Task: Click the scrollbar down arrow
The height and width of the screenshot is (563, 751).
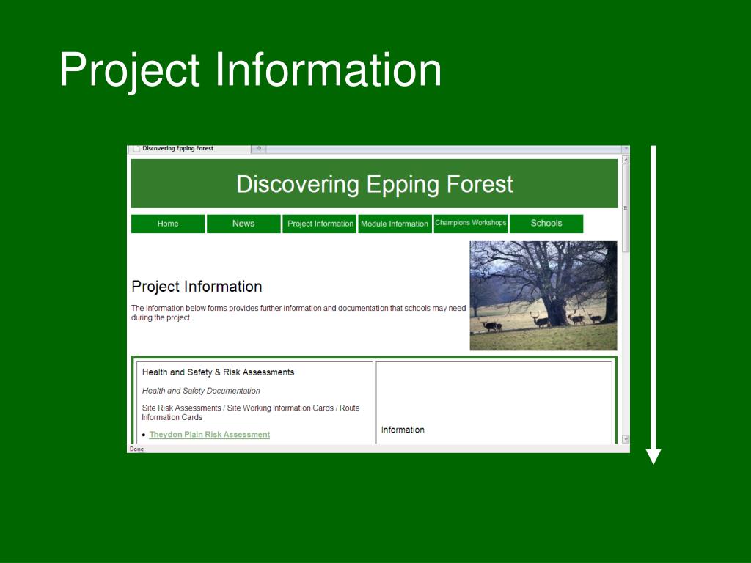Action: pos(626,438)
